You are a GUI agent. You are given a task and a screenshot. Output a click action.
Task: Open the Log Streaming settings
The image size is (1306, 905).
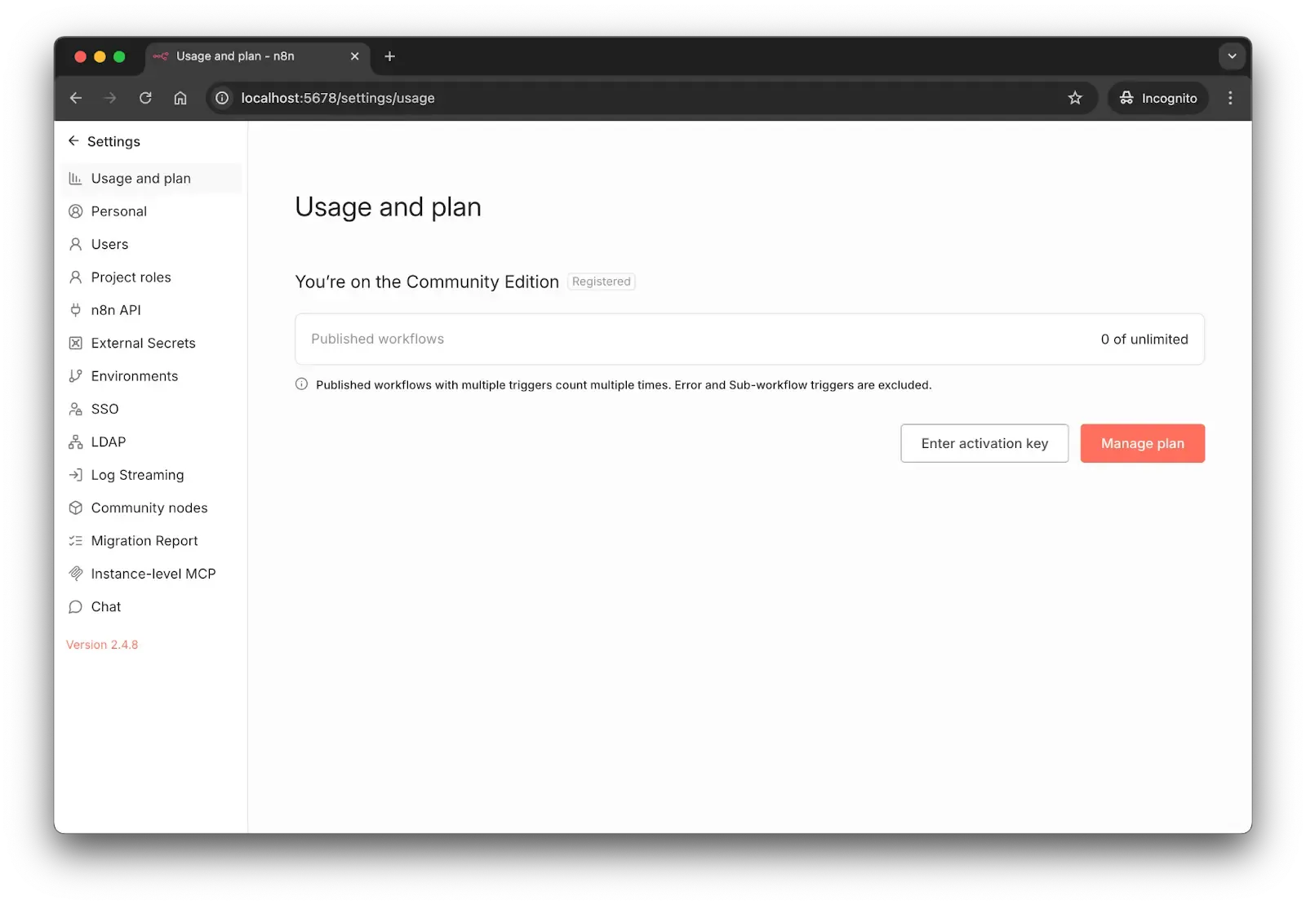137,475
